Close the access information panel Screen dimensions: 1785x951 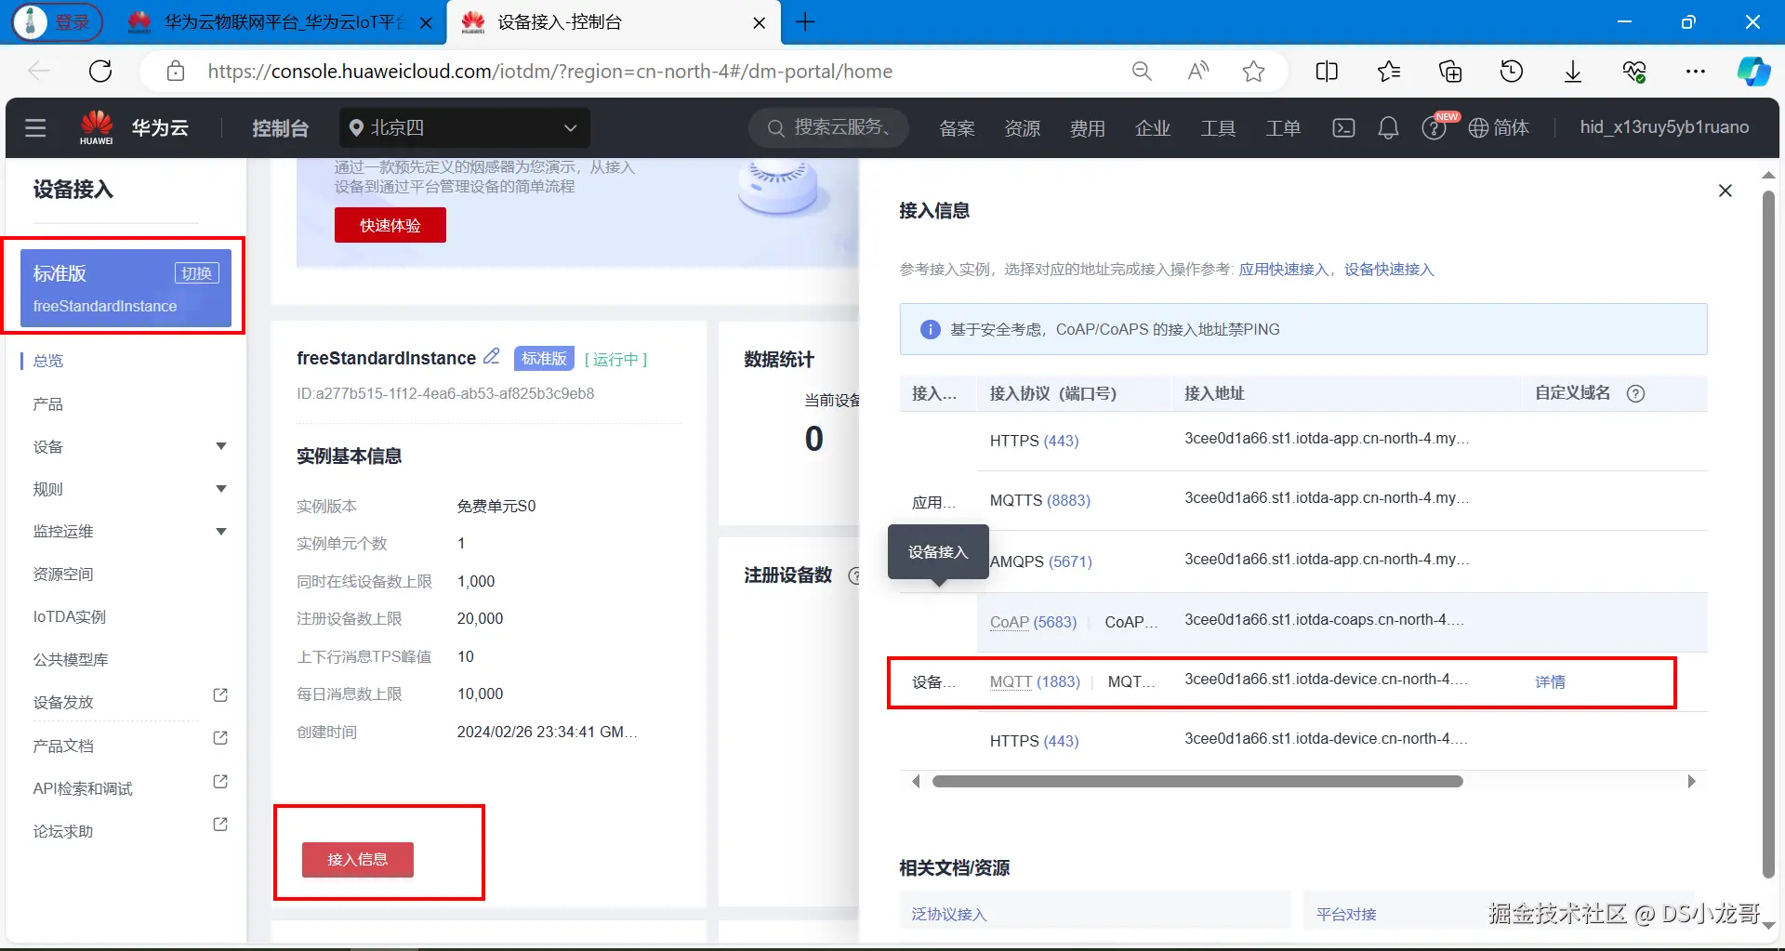[x=1725, y=191]
